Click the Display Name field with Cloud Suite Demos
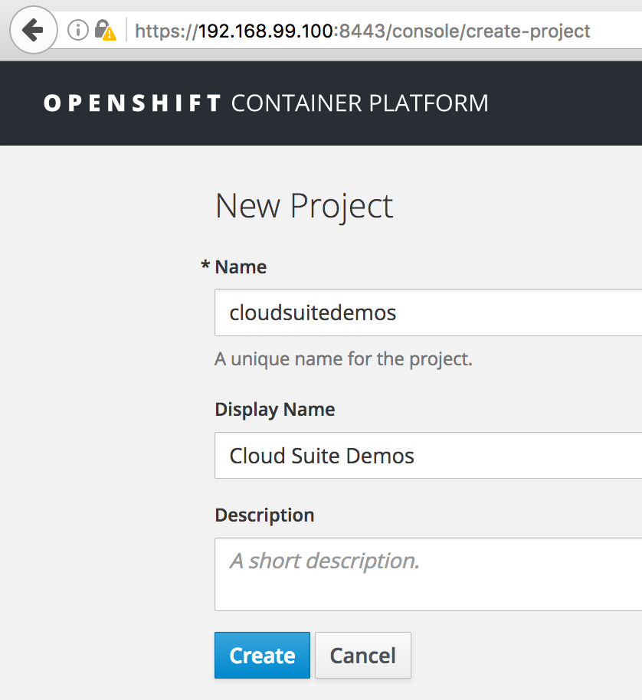Viewport: 642px width, 700px height. (x=427, y=456)
